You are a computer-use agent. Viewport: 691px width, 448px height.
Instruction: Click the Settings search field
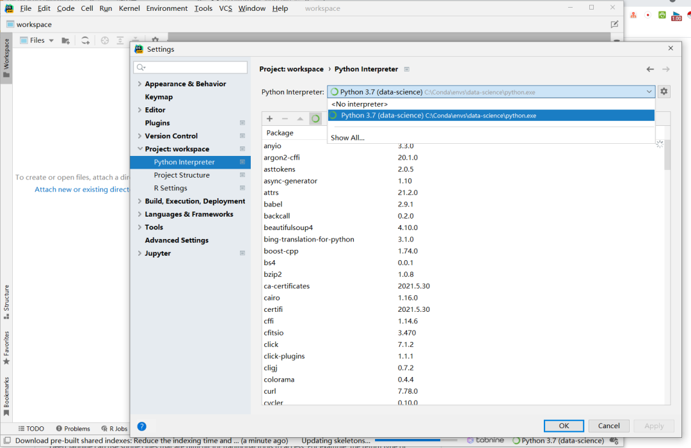[x=190, y=67]
